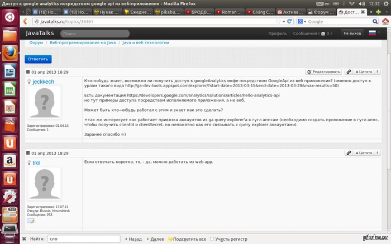Jump to top arrow in trol's post
The height and width of the screenshot is (244, 391).
click(377, 153)
